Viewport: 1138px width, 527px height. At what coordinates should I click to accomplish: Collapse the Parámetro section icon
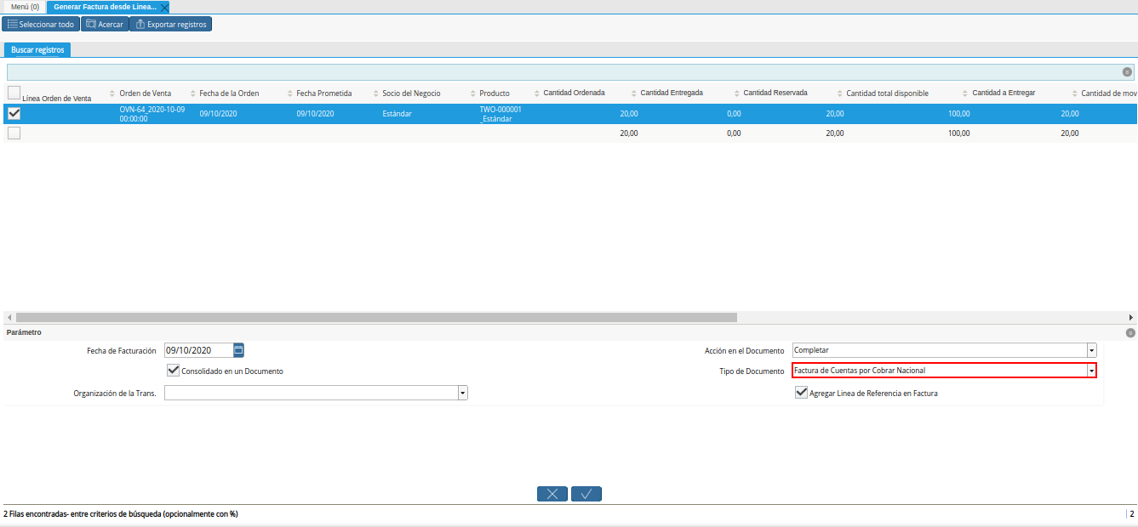(1130, 333)
